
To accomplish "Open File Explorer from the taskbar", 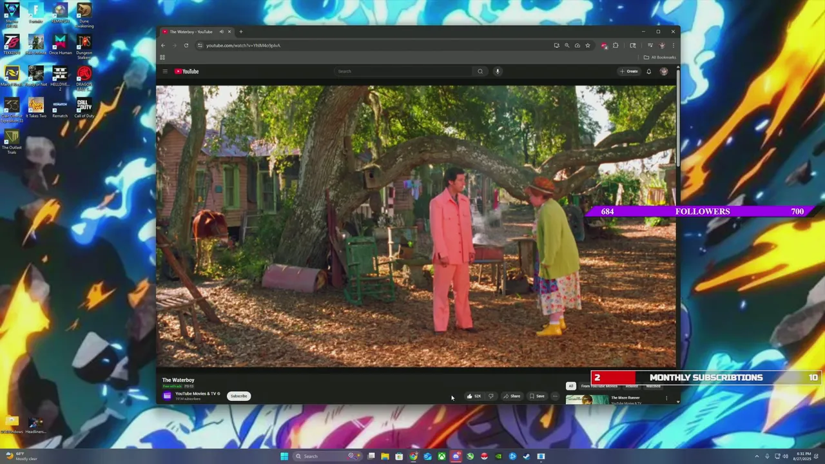I will [x=385, y=456].
